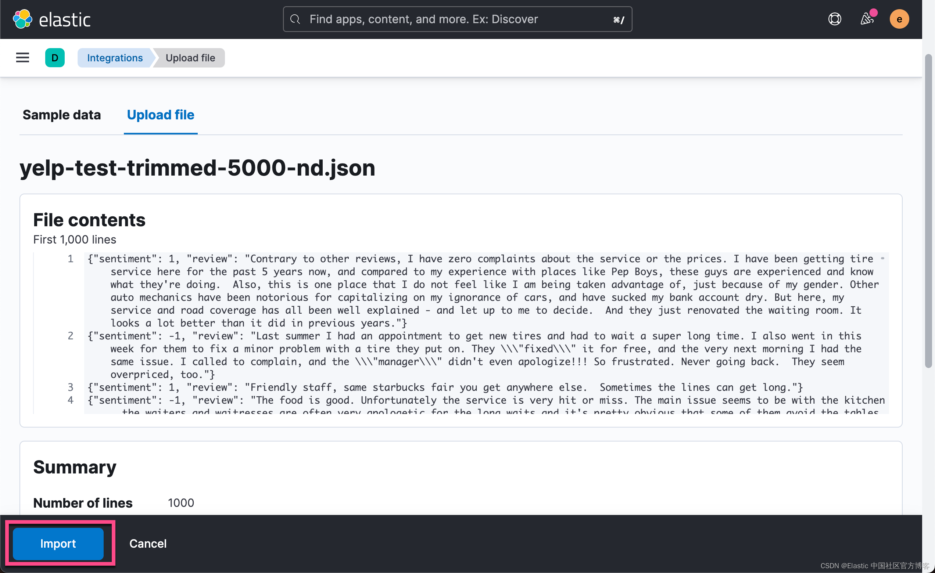Click the Upload file breadcrumb item
Image resolution: width=935 pixels, height=573 pixels.
[x=190, y=58]
